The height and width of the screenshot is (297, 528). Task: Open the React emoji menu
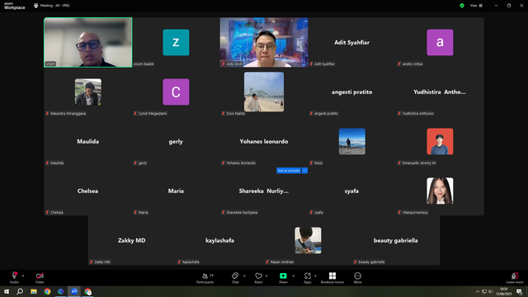[x=258, y=278]
